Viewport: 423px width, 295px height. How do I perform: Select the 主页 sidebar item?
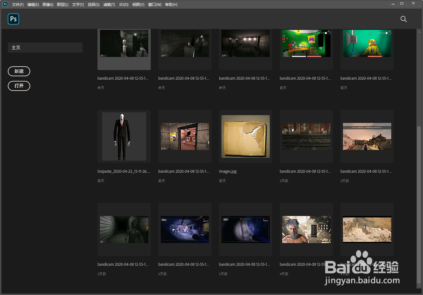click(45, 48)
